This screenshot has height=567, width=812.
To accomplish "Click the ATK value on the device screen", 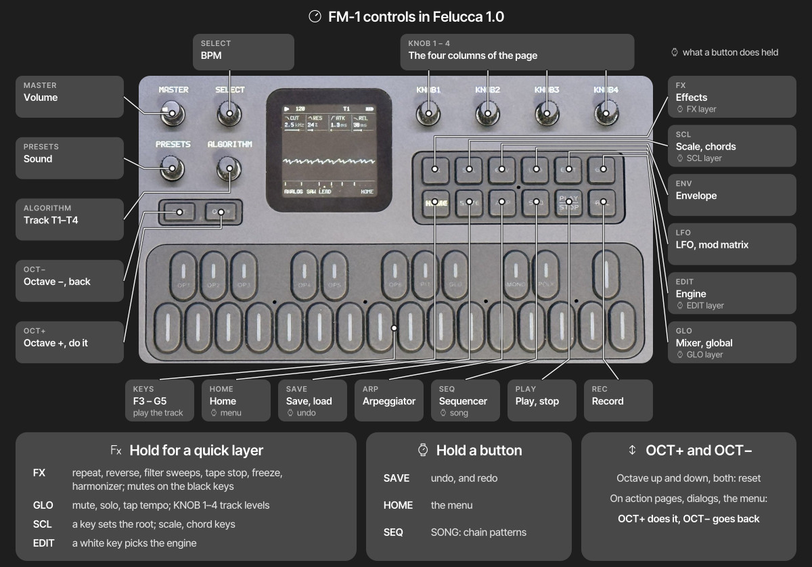I will pyautogui.click(x=338, y=124).
